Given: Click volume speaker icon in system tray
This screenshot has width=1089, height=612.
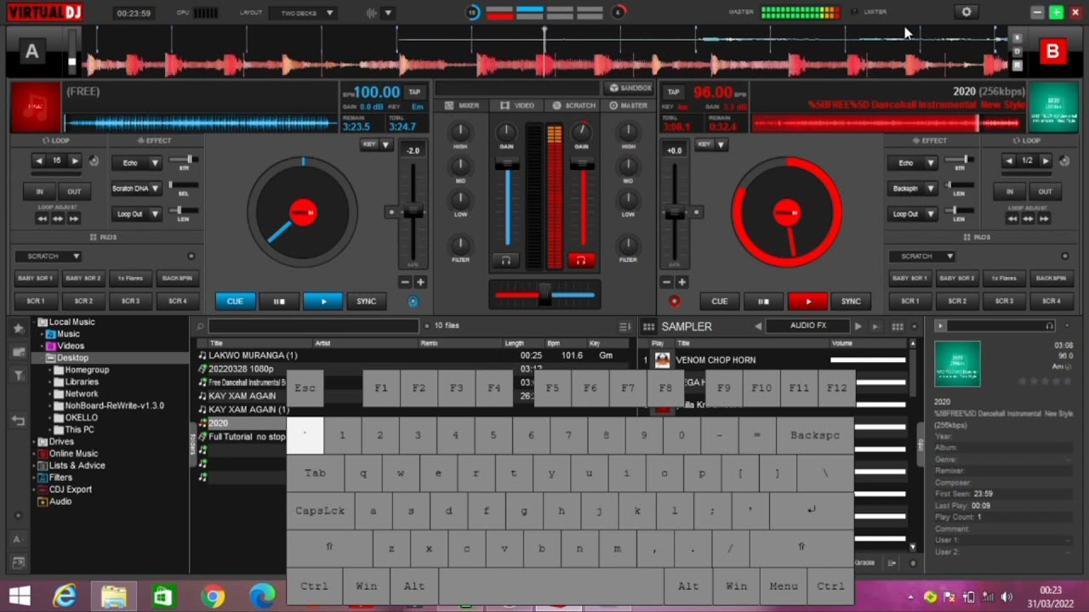Looking at the screenshot, I should point(1006,597).
